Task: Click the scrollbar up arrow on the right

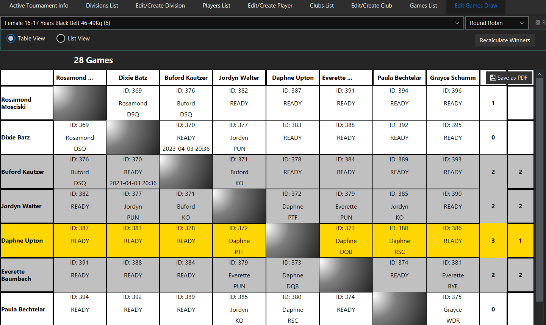Action: [539, 74]
